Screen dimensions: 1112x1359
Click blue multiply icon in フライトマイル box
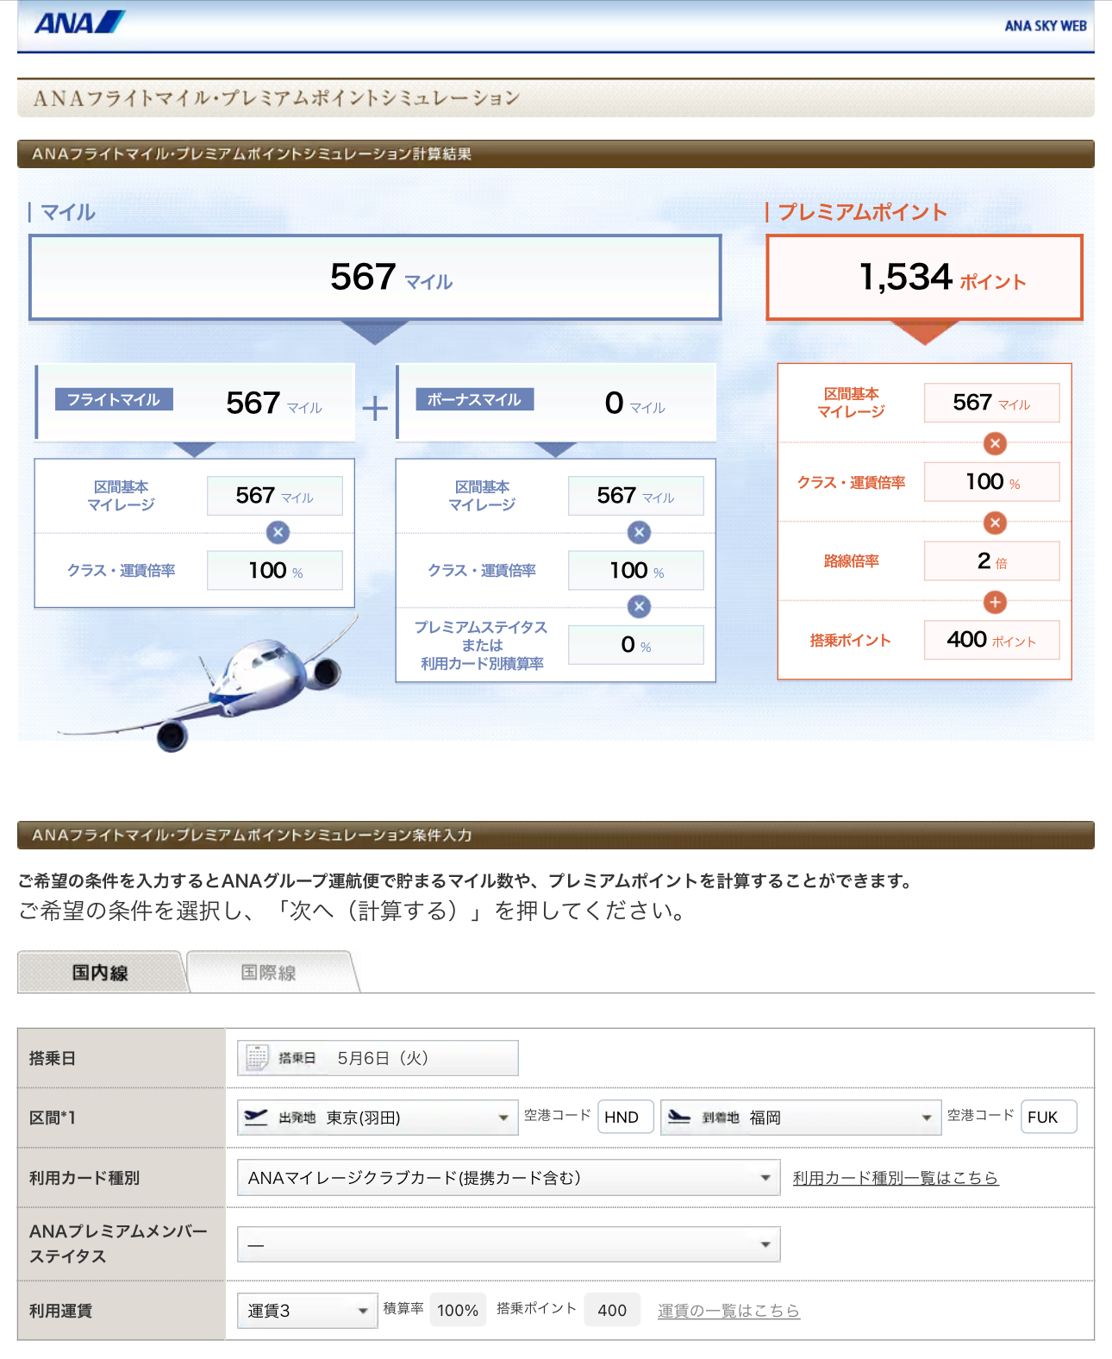click(278, 532)
